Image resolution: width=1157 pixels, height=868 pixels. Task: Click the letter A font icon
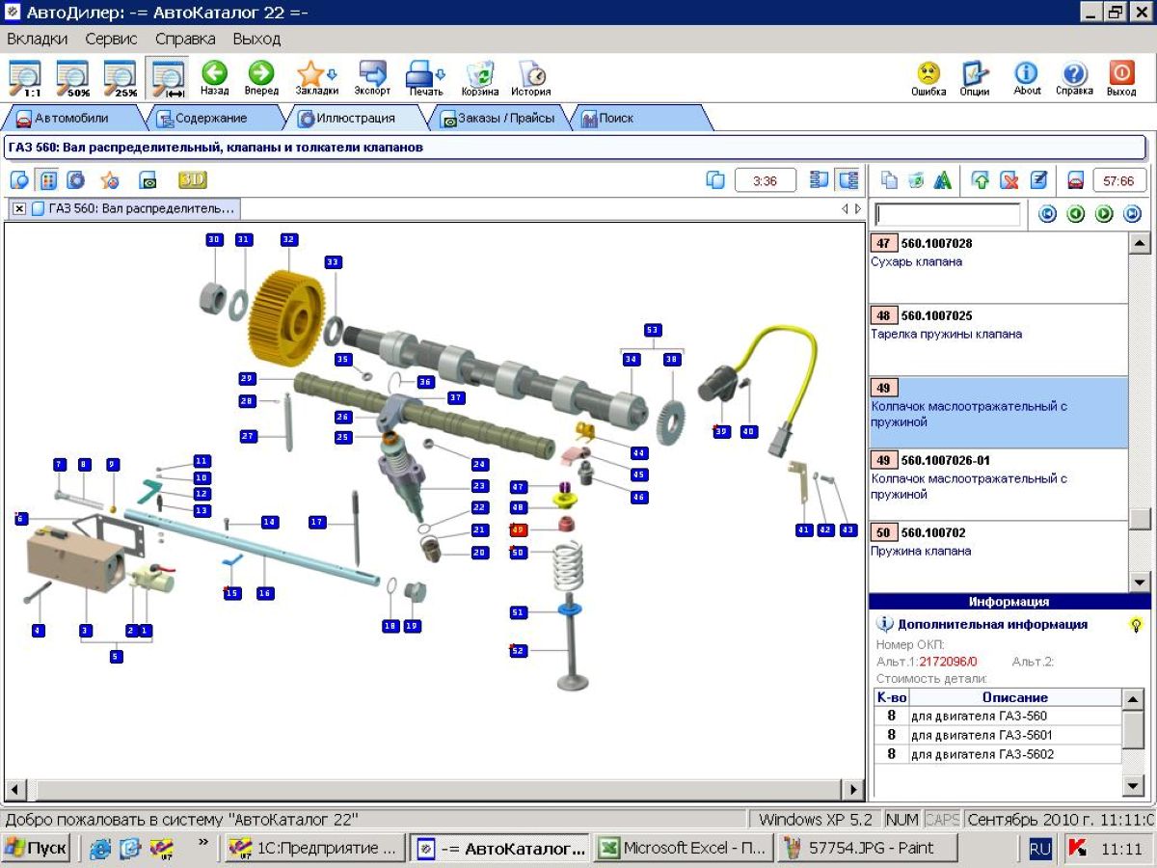pos(943,180)
